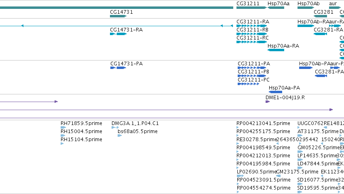Select protein CG31211-PA
344x194 pixels.
pyautogui.click(x=252, y=68)
